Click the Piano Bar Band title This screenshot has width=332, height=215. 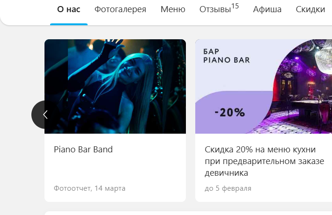coord(83,150)
